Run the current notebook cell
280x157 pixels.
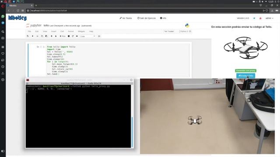[63, 36]
